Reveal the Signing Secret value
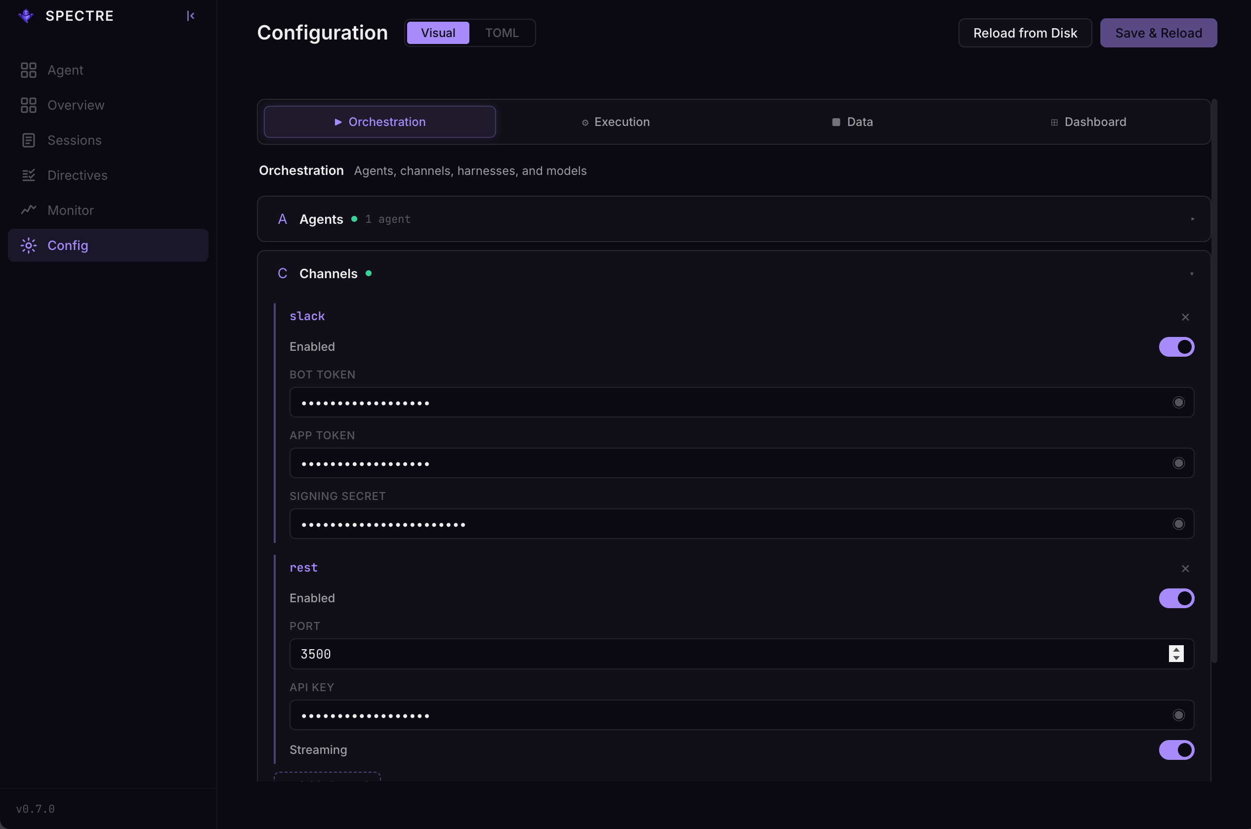 coord(1178,524)
